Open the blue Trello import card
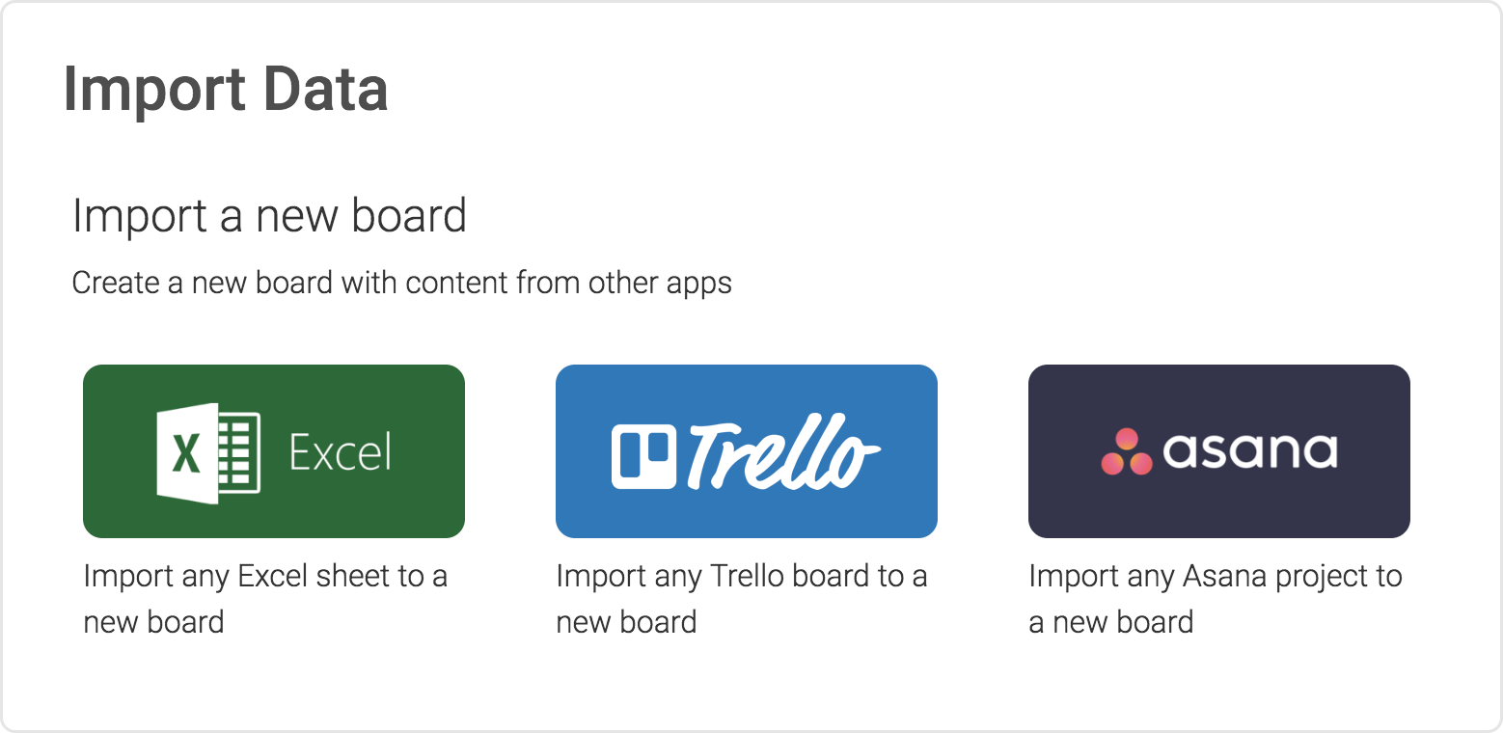Image resolution: width=1503 pixels, height=733 pixels. point(747,451)
